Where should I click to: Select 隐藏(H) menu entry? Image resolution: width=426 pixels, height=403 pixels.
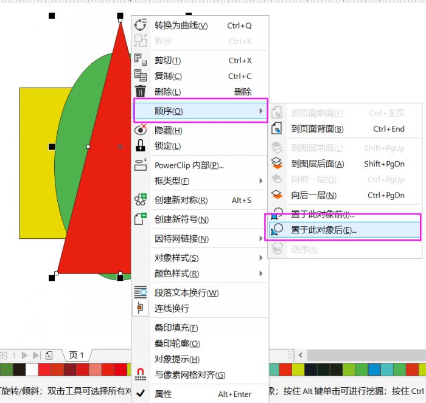200,130
